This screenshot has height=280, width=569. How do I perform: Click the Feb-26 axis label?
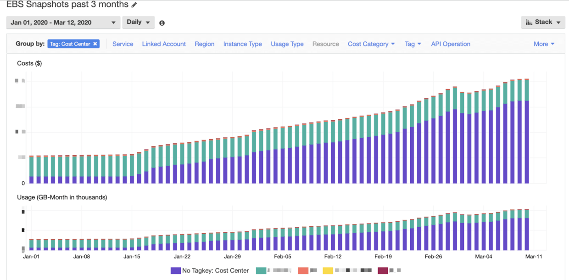(x=433, y=257)
